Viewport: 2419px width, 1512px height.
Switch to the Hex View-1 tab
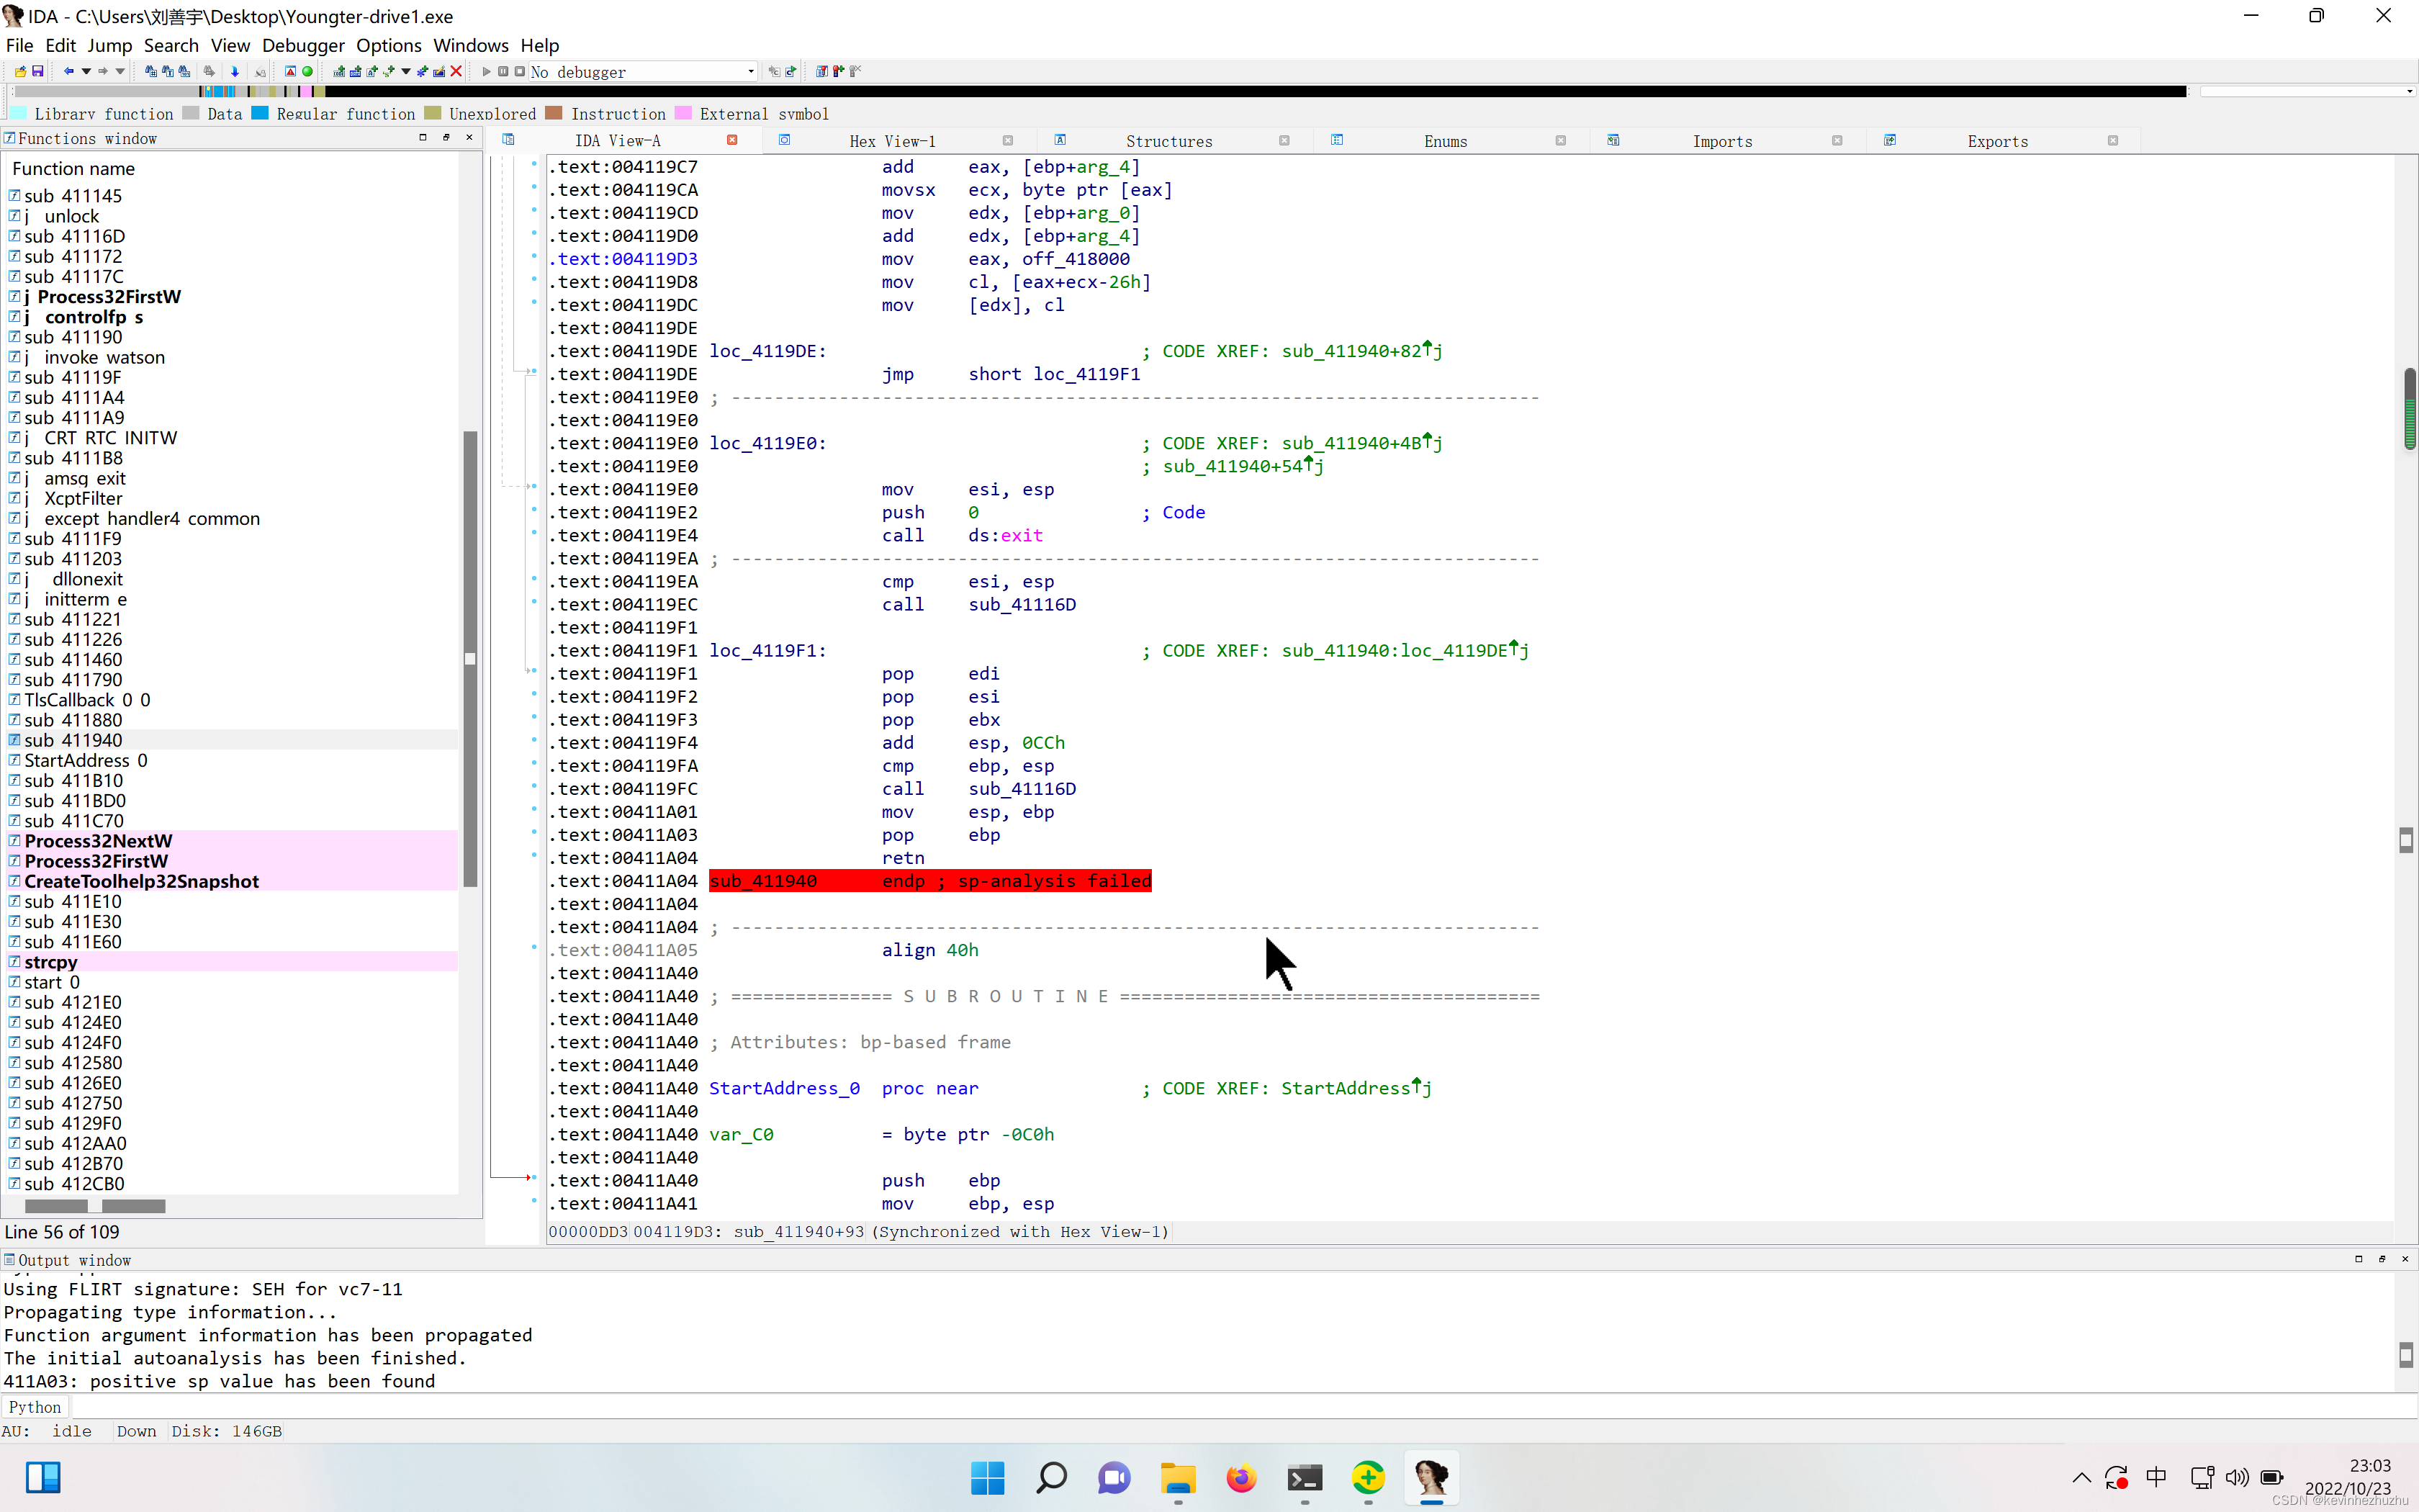point(891,141)
